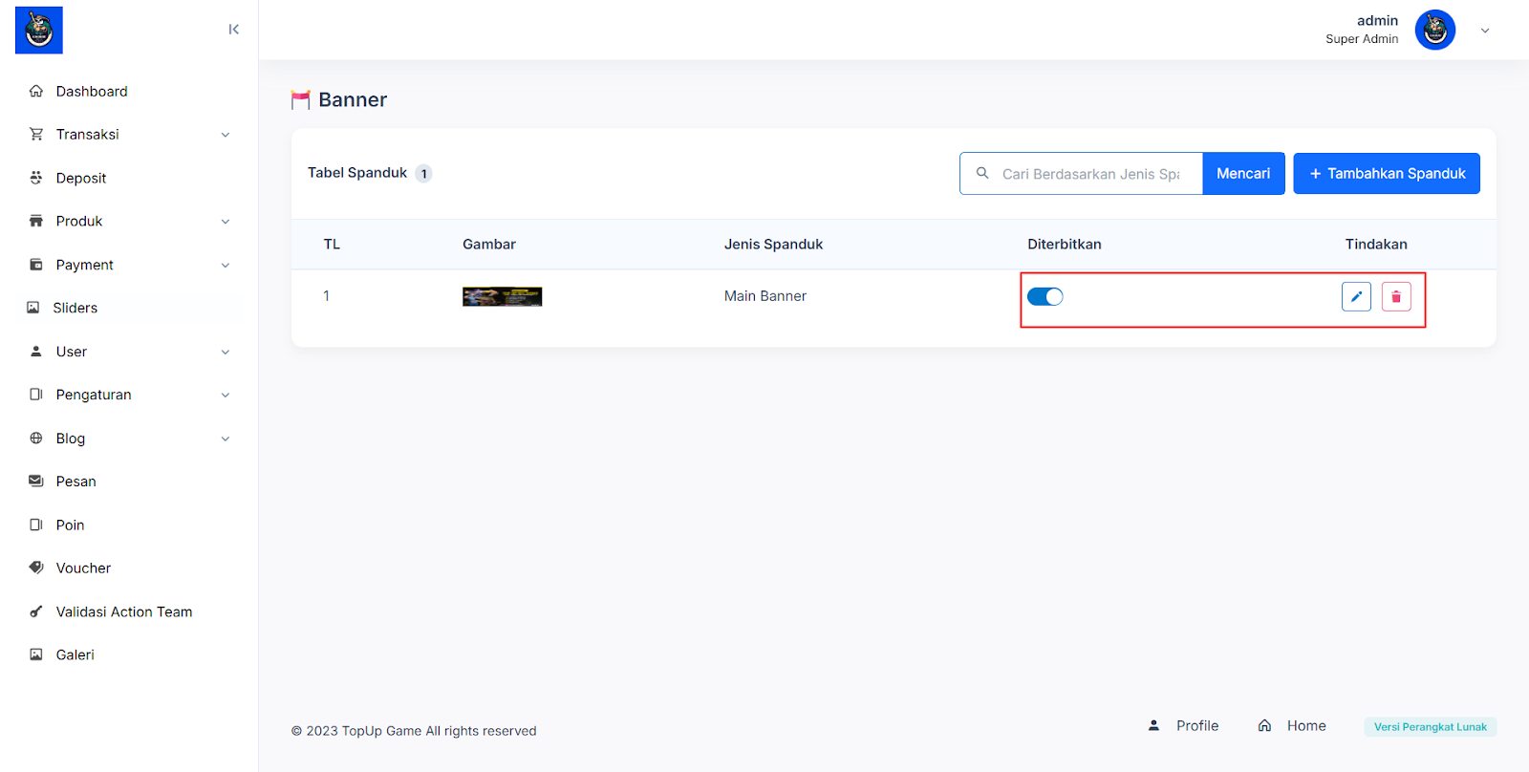Viewport: 1529px width, 772px height.
Task: Expand the Transaksi submenu chevron
Action: tap(226, 135)
